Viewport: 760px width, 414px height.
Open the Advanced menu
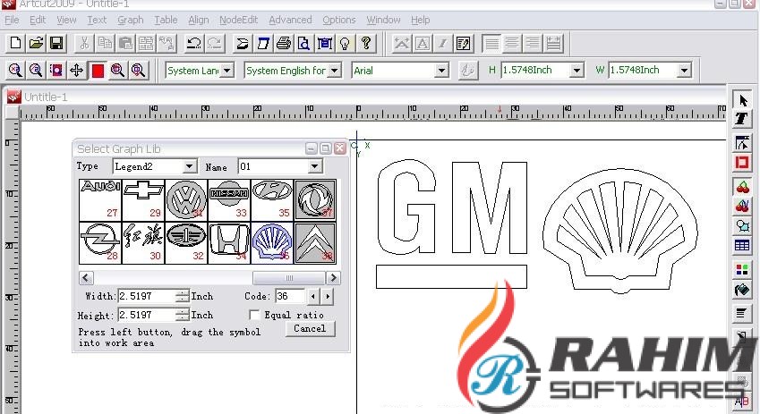click(x=290, y=20)
